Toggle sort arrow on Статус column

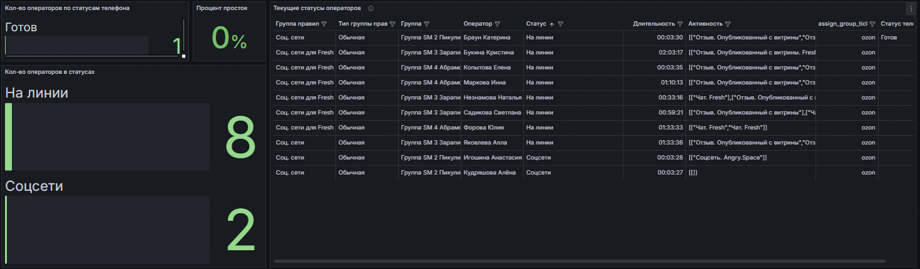pos(551,24)
